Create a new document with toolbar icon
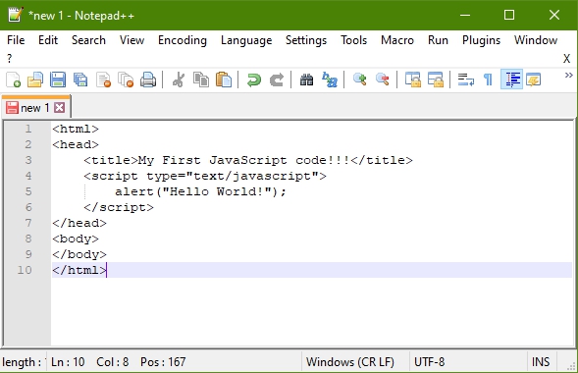The height and width of the screenshot is (373, 578). 14,80
